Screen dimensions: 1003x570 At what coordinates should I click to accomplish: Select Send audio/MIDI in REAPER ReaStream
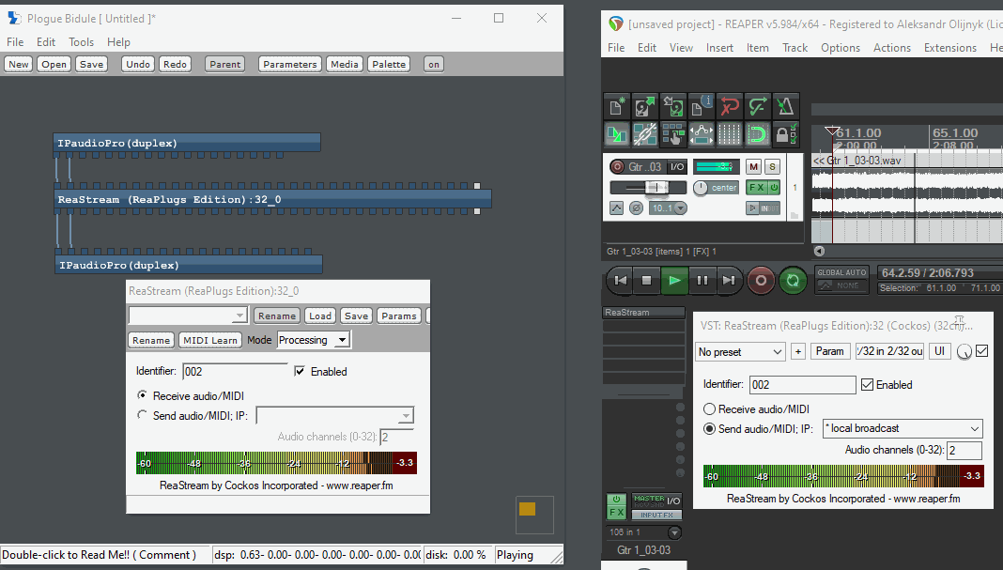[709, 428]
